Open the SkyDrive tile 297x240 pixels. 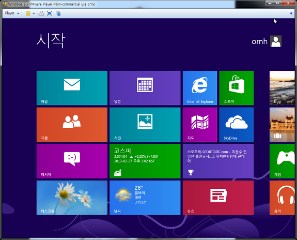(x=237, y=125)
